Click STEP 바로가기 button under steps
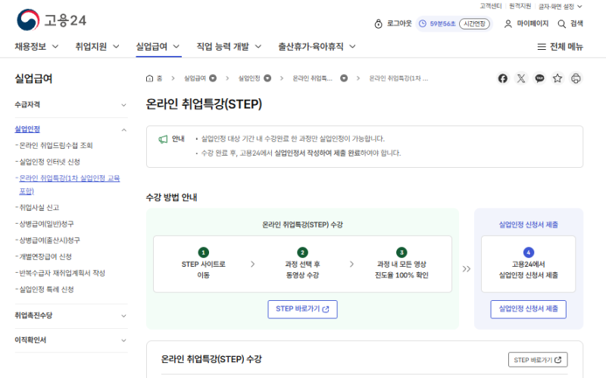Viewport: 606px width, 378px height. pyautogui.click(x=302, y=309)
